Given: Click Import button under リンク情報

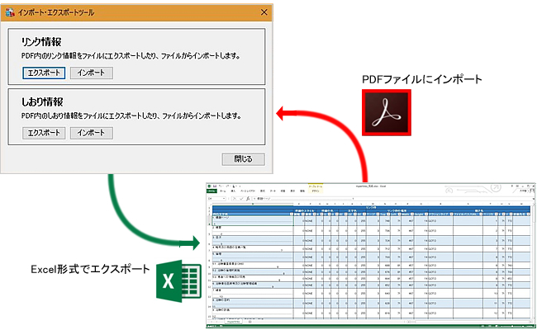Looking at the screenshot, I should click(x=91, y=73).
